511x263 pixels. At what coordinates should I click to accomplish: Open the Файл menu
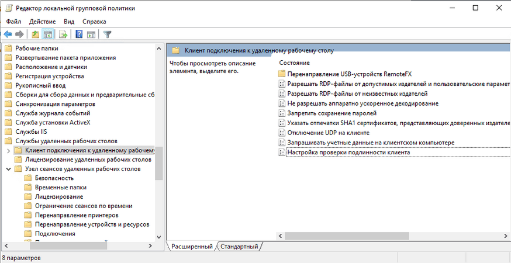[13, 22]
